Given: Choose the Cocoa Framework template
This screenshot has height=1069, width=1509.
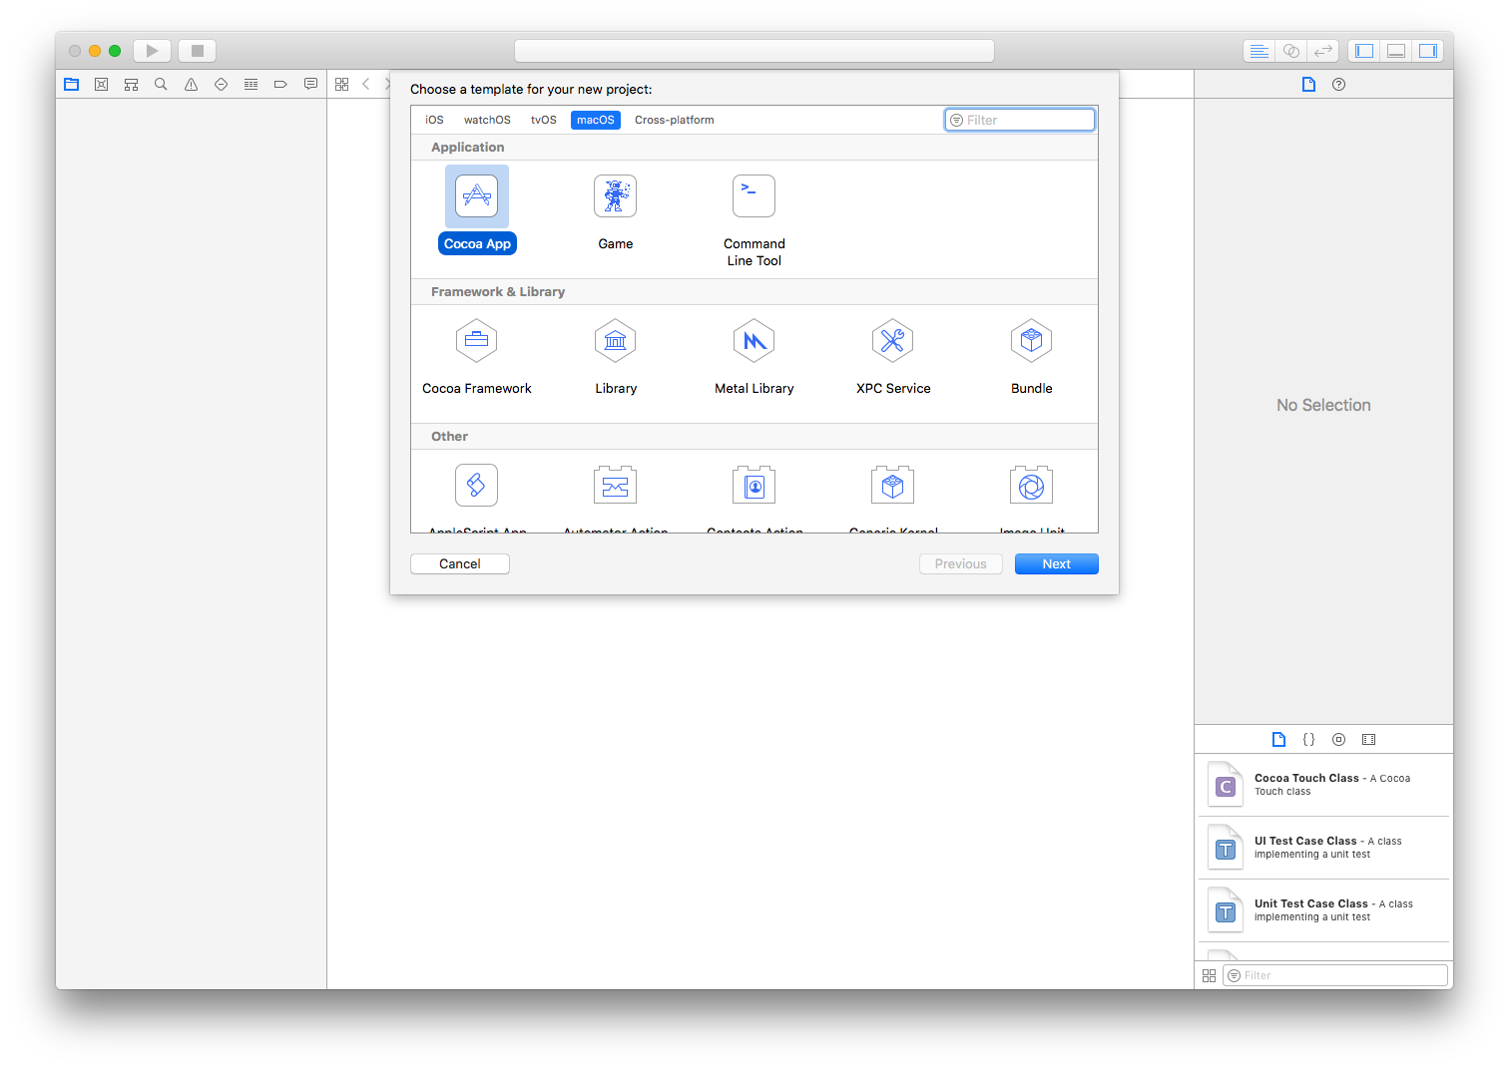Looking at the screenshot, I should (476, 340).
